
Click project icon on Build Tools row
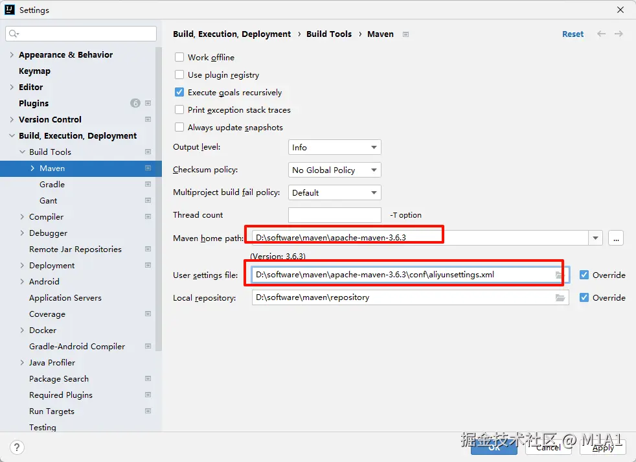coord(148,152)
